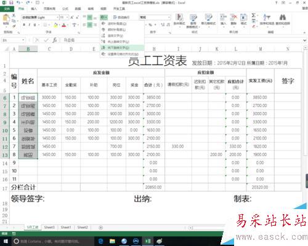Click the Format Painter brush icon

pos(14,26)
